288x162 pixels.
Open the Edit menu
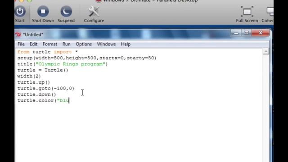pos(33,44)
